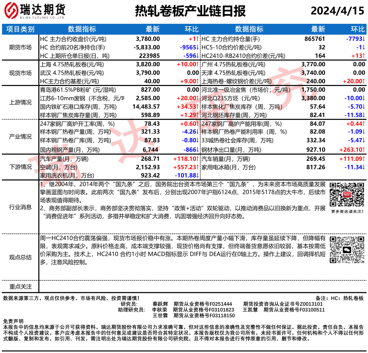Screen dimensions: 368x353
Task: Click the 热轧卷板产业链日报 report title
Action: pos(190,11)
